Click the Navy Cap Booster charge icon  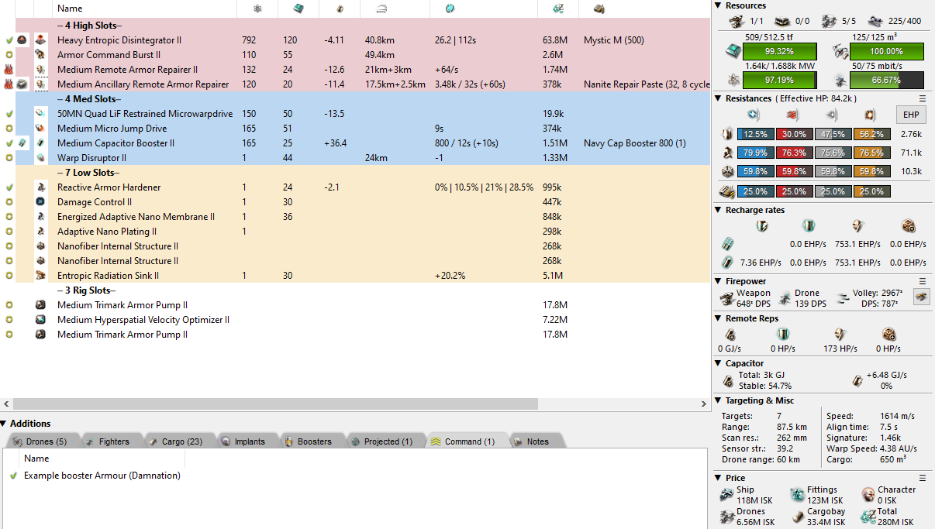pyautogui.click(x=22, y=143)
